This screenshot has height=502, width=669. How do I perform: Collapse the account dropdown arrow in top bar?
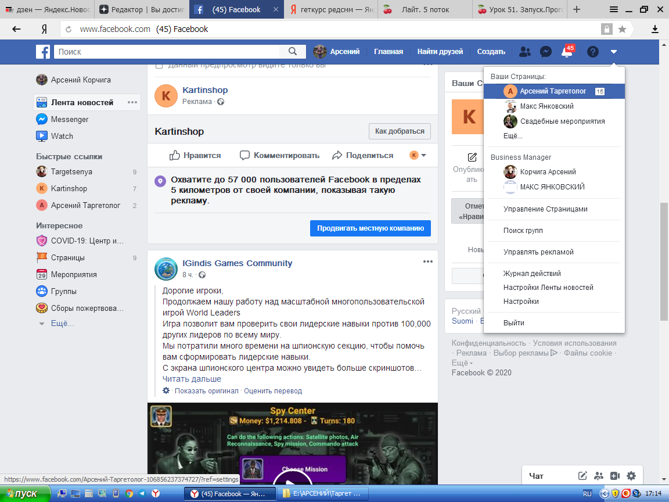(613, 52)
